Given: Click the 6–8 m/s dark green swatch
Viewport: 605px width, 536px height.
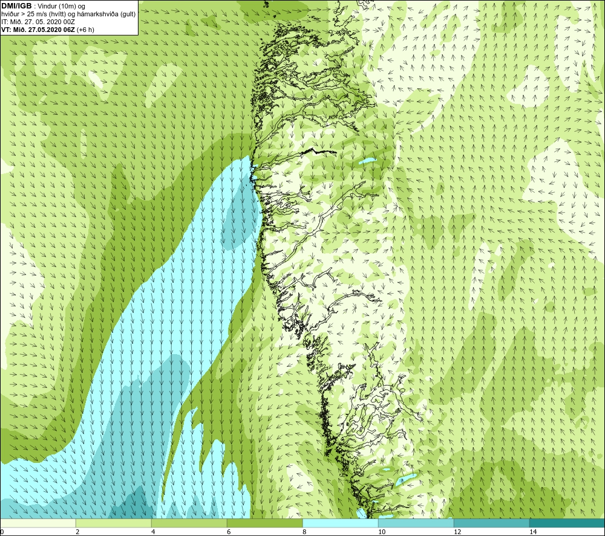Looking at the screenshot, I should coord(265,523).
